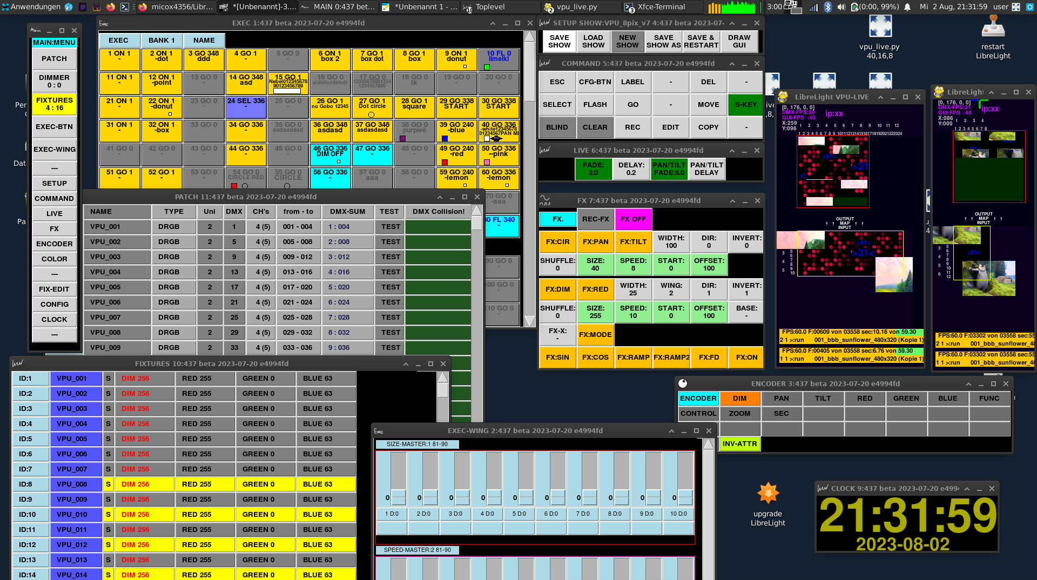1037x580 pixels.
Task: Click the MAIN menu window title icon
Action: pyautogui.click(x=35, y=30)
